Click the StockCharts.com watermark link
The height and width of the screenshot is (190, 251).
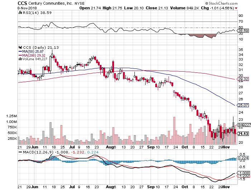coord(223,3)
